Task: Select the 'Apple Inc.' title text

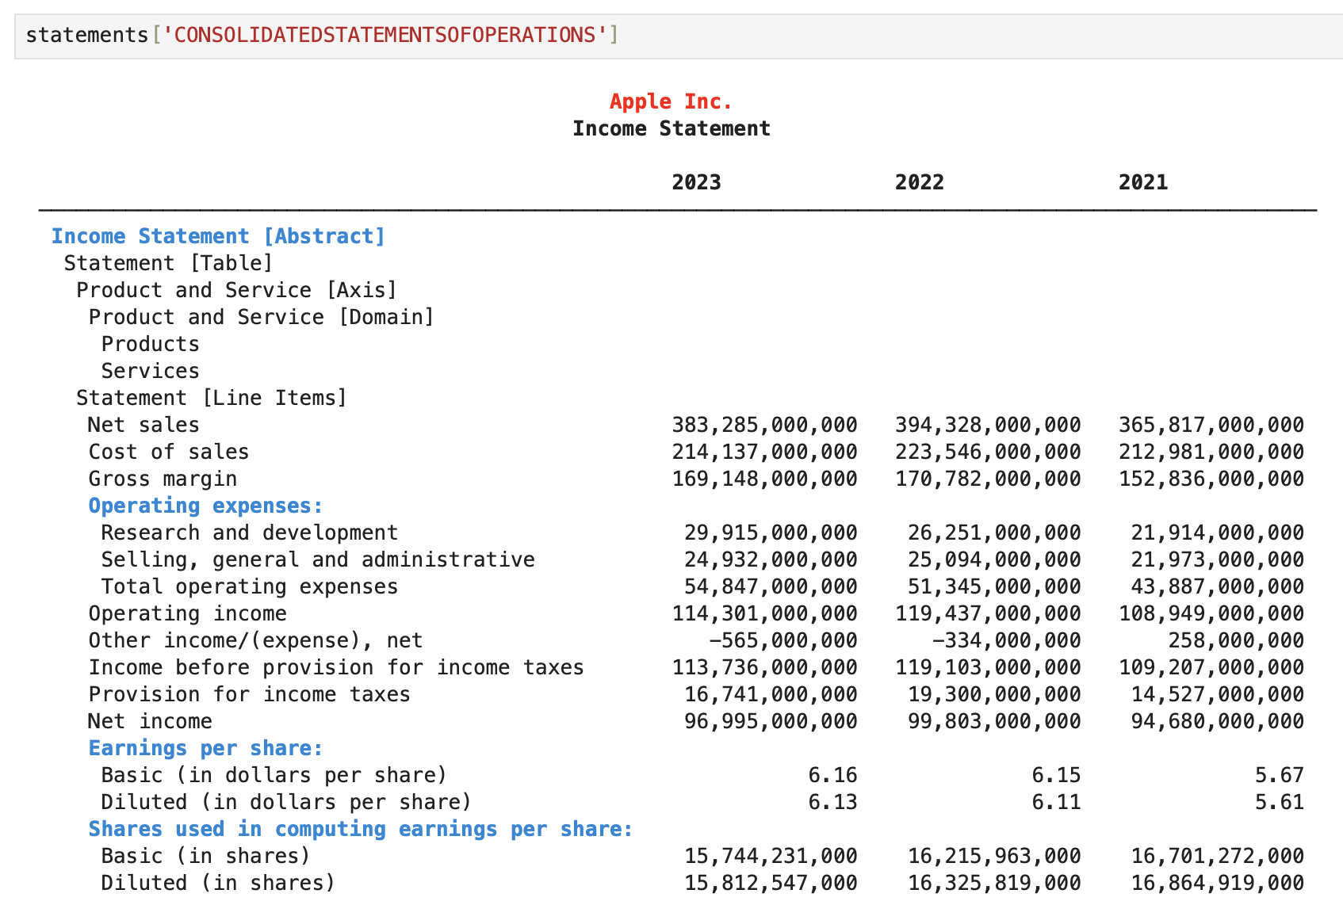Action: 671,101
